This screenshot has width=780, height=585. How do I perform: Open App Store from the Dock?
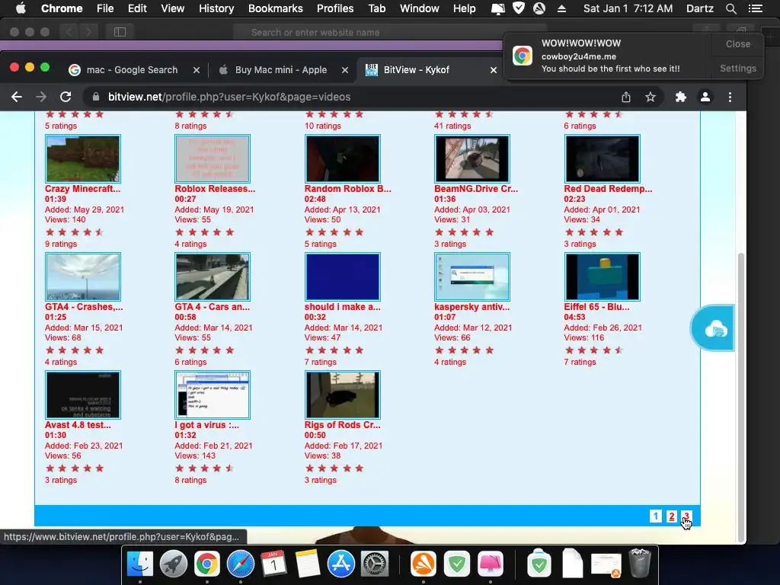click(x=340, y=564)
